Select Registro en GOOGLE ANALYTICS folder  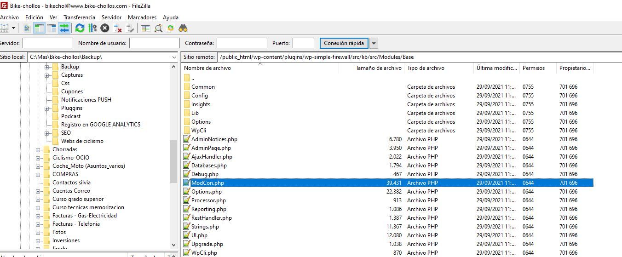click(x=101, y=125)
